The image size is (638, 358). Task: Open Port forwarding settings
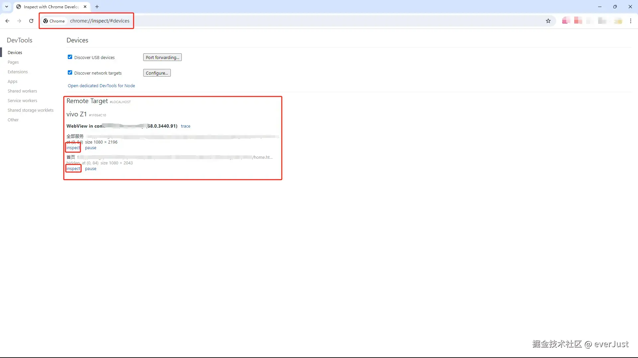(x=162, y=57)
